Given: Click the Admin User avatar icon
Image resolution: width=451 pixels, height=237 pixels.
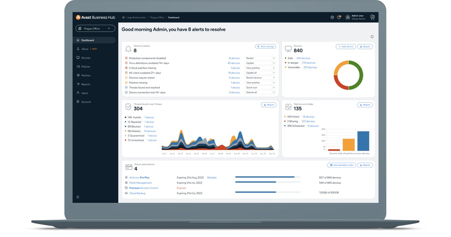Looking at the screenshot, I should pyautogui.click(x=348, y=17).
